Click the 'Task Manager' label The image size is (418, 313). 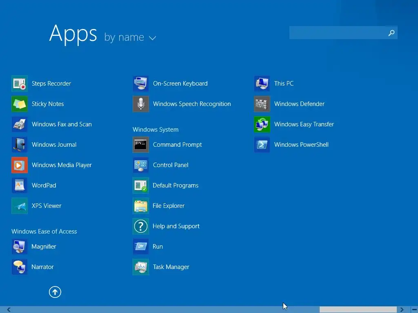coord(171,267)
